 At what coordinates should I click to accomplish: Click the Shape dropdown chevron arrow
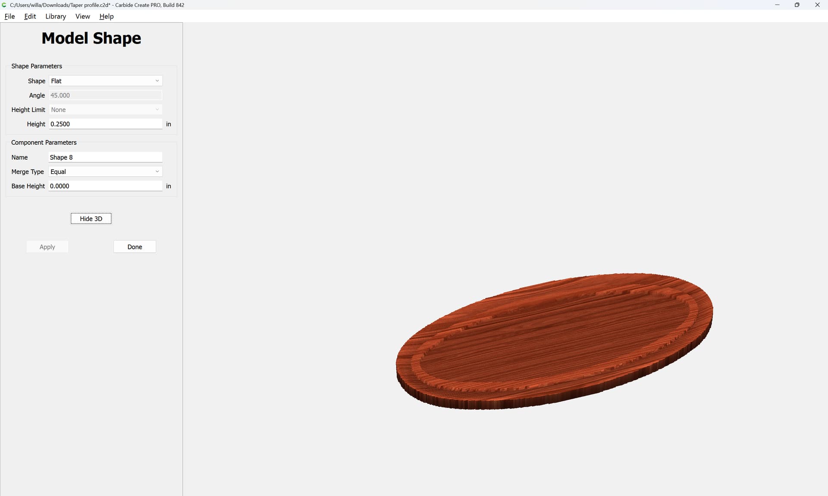pyautogui.click(x=157, y=81)
